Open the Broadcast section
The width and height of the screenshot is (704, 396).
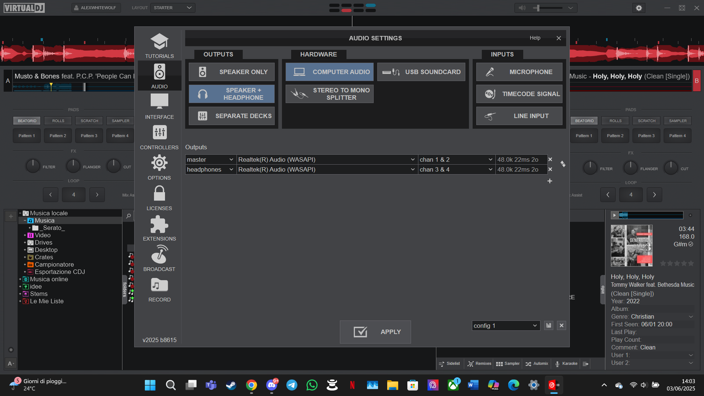(159, 258)
